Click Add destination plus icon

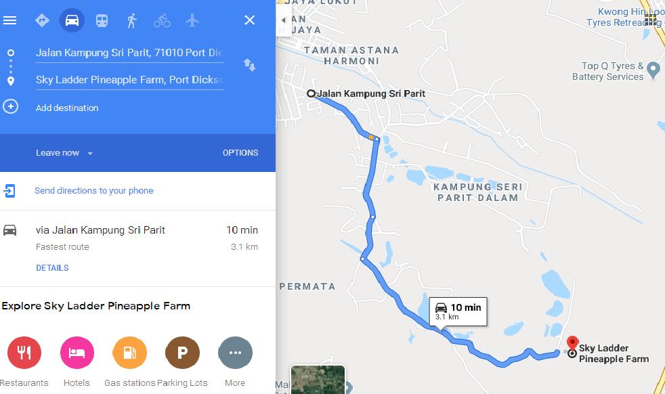11,106
